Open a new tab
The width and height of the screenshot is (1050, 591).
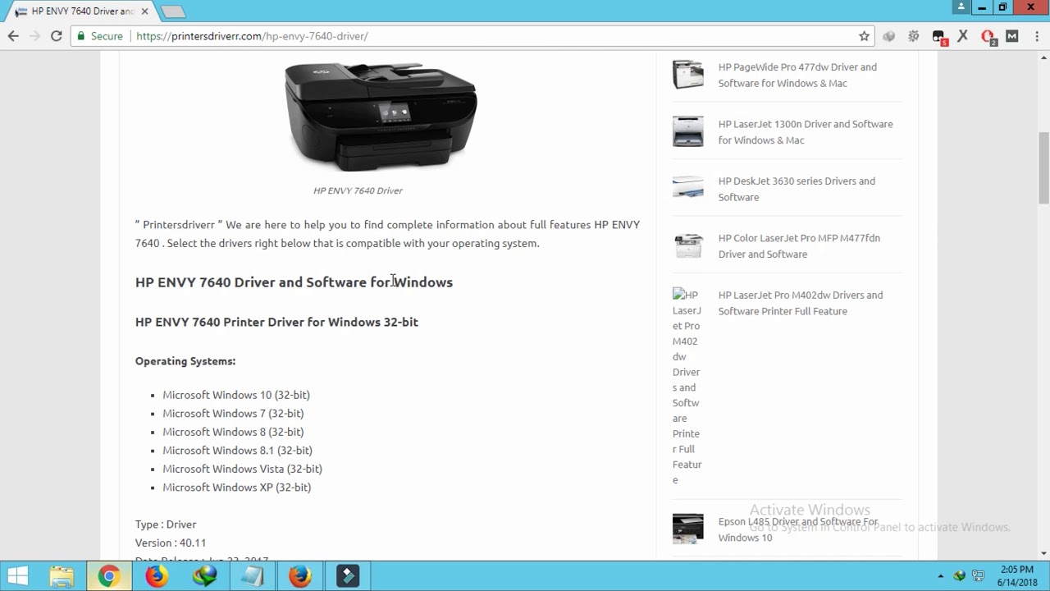pos(173,11)
